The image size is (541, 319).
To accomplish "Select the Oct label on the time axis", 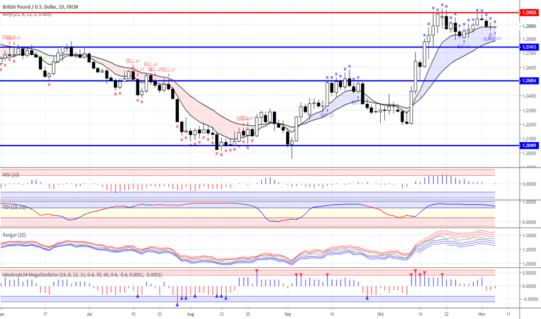I will click(x=380, y=314).
